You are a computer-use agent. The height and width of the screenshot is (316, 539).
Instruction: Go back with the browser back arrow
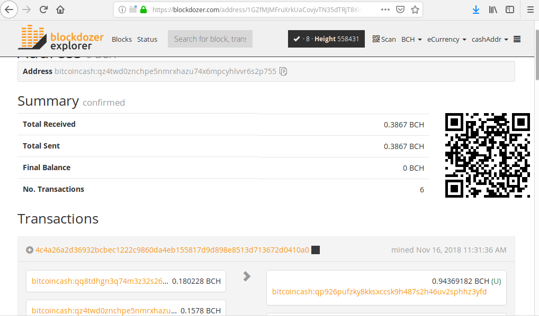(10, 10)
